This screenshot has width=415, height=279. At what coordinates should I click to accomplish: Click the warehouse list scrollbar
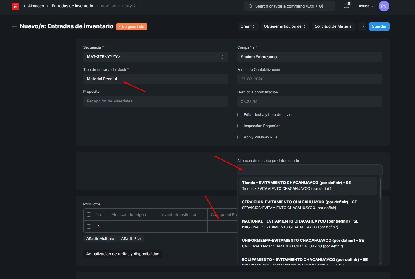[x=380, y=189]
